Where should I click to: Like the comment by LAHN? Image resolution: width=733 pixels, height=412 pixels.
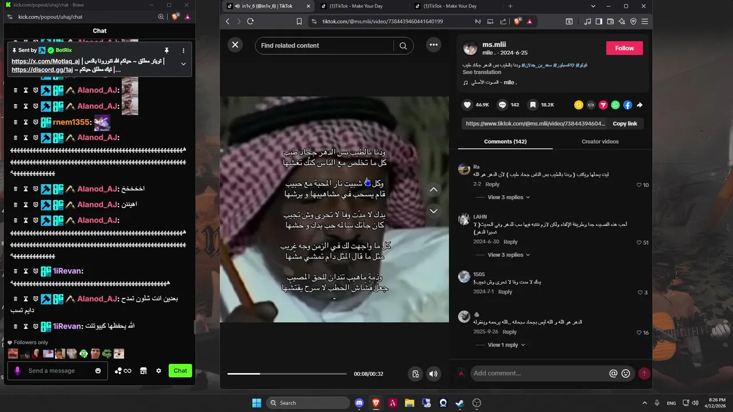[639, 243]
